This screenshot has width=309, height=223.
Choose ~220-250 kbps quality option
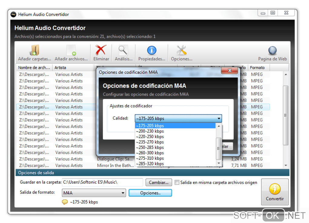(175, 137)
